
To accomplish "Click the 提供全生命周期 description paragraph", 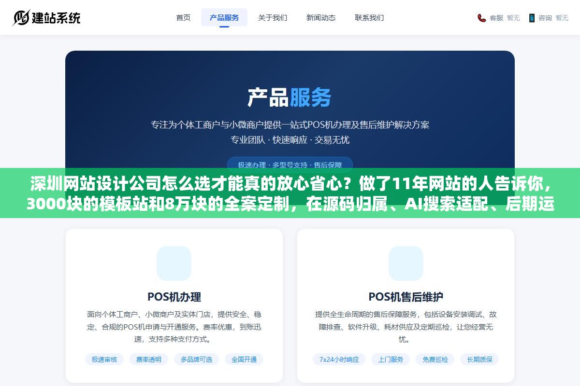I will 406,327.
